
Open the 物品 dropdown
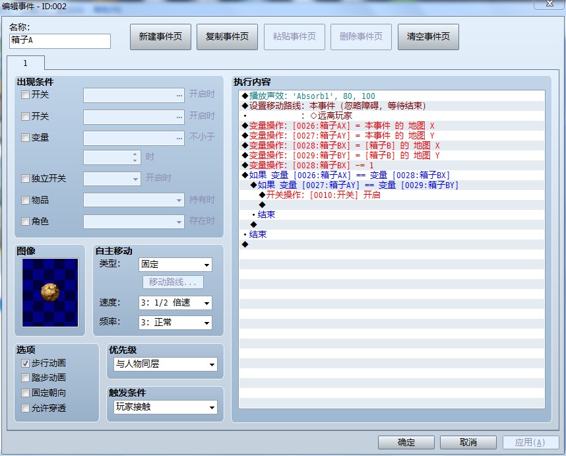coord(134,200)
